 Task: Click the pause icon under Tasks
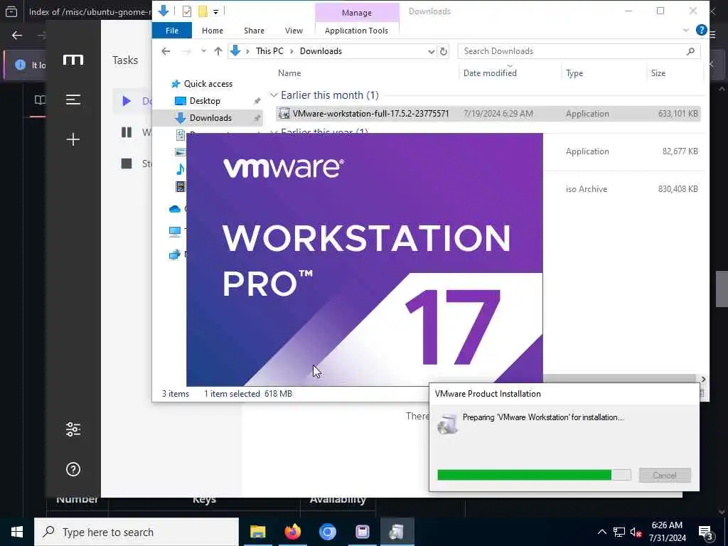[x=127, y=132]
